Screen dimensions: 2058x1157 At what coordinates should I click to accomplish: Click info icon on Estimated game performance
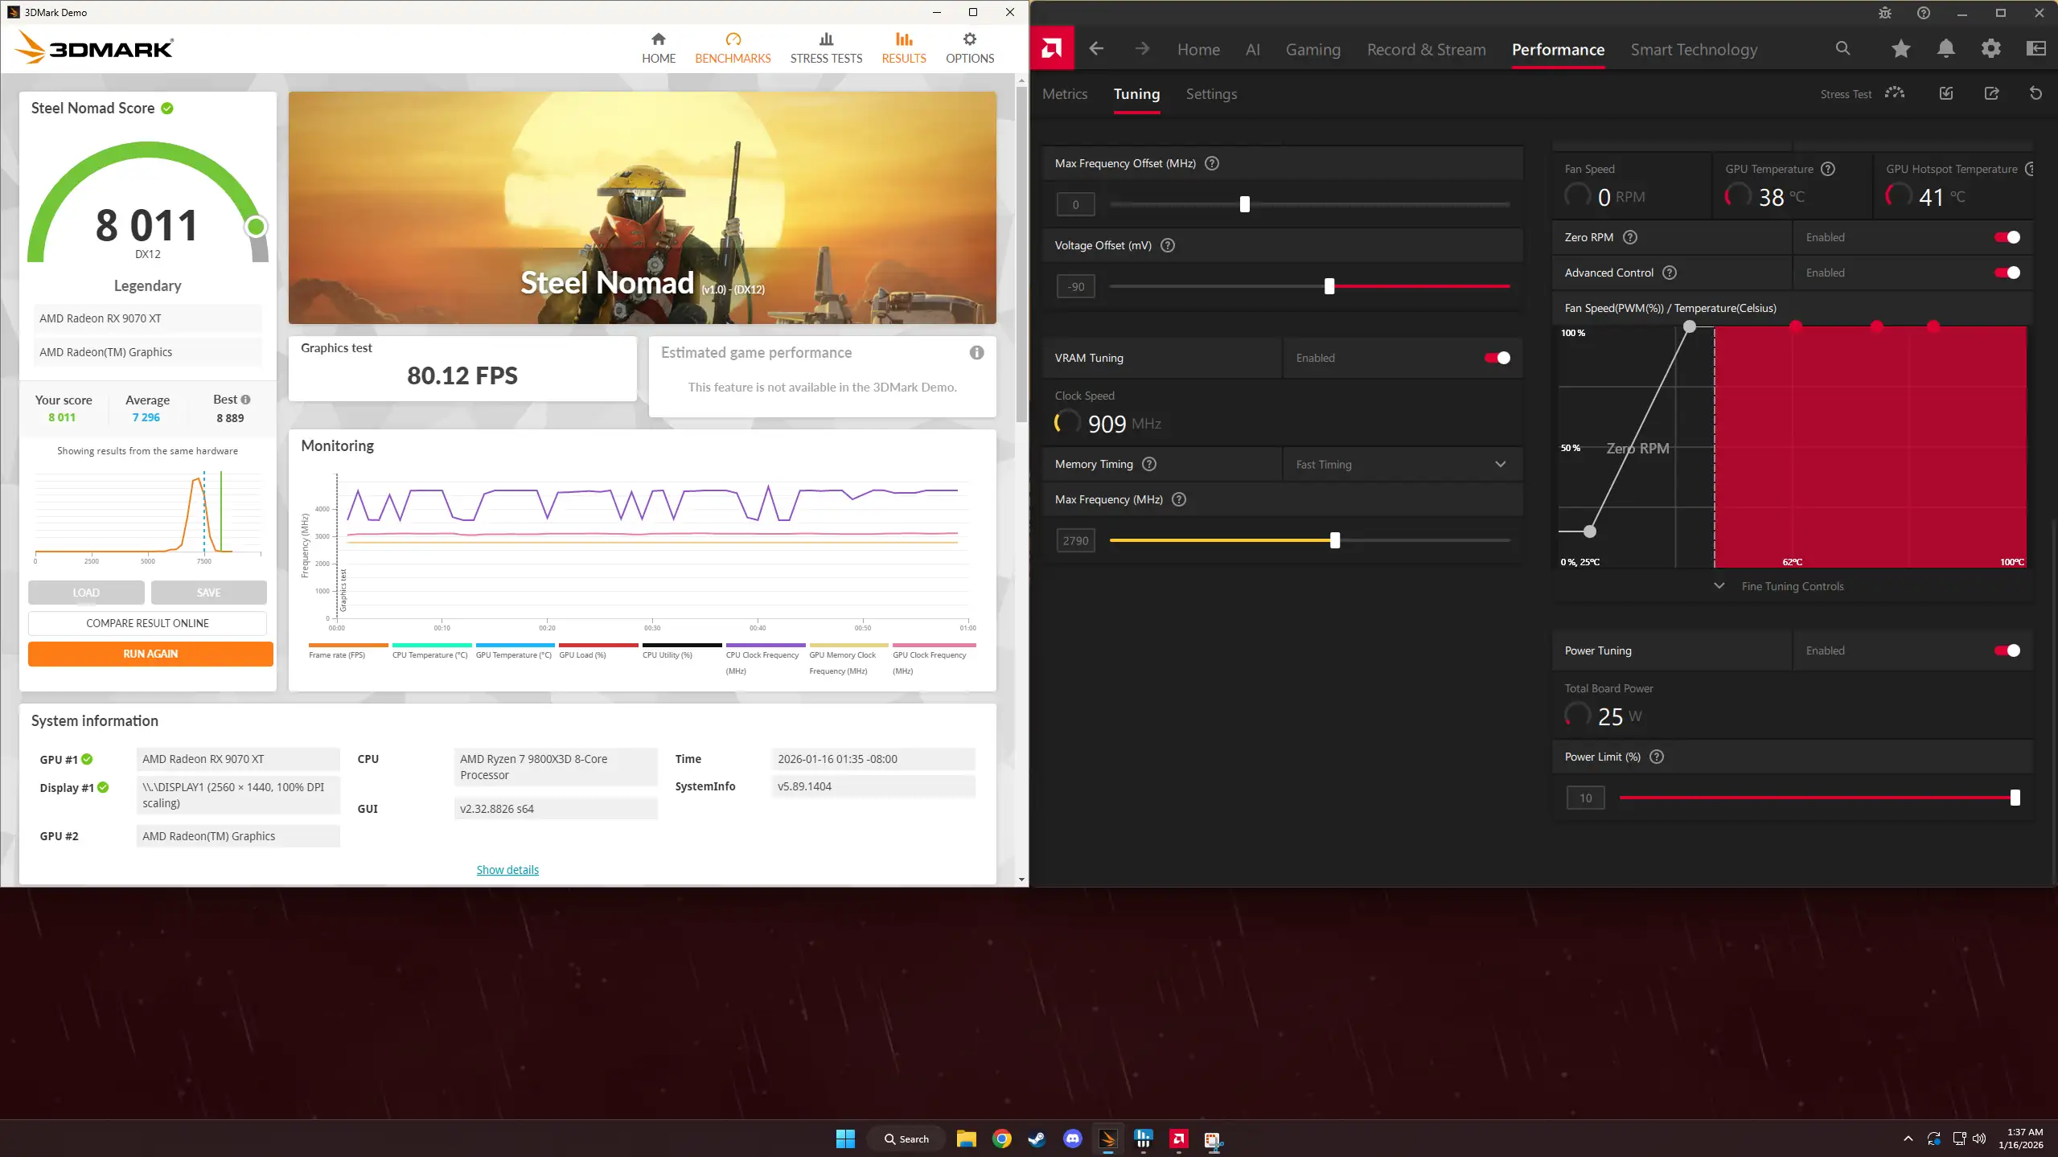click(976, 352)
